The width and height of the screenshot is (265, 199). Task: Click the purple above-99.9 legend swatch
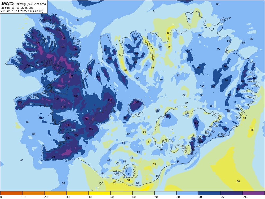click(x=254, y=193)
